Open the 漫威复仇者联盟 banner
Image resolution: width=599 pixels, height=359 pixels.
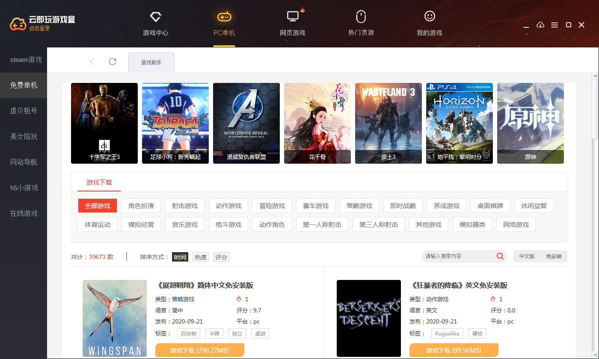pyautogui.click(x=246, y=123)
